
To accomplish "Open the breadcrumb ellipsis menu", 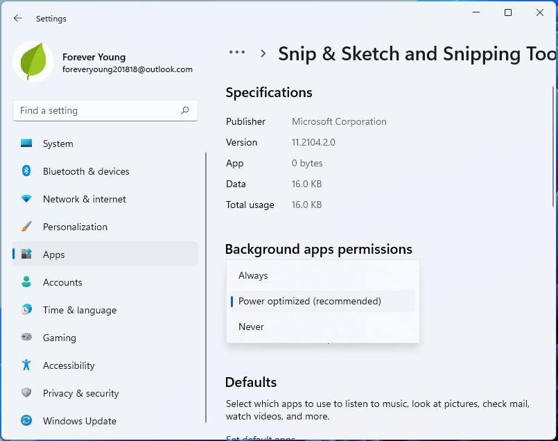I will pyautogui.click(x=237, y=52).
